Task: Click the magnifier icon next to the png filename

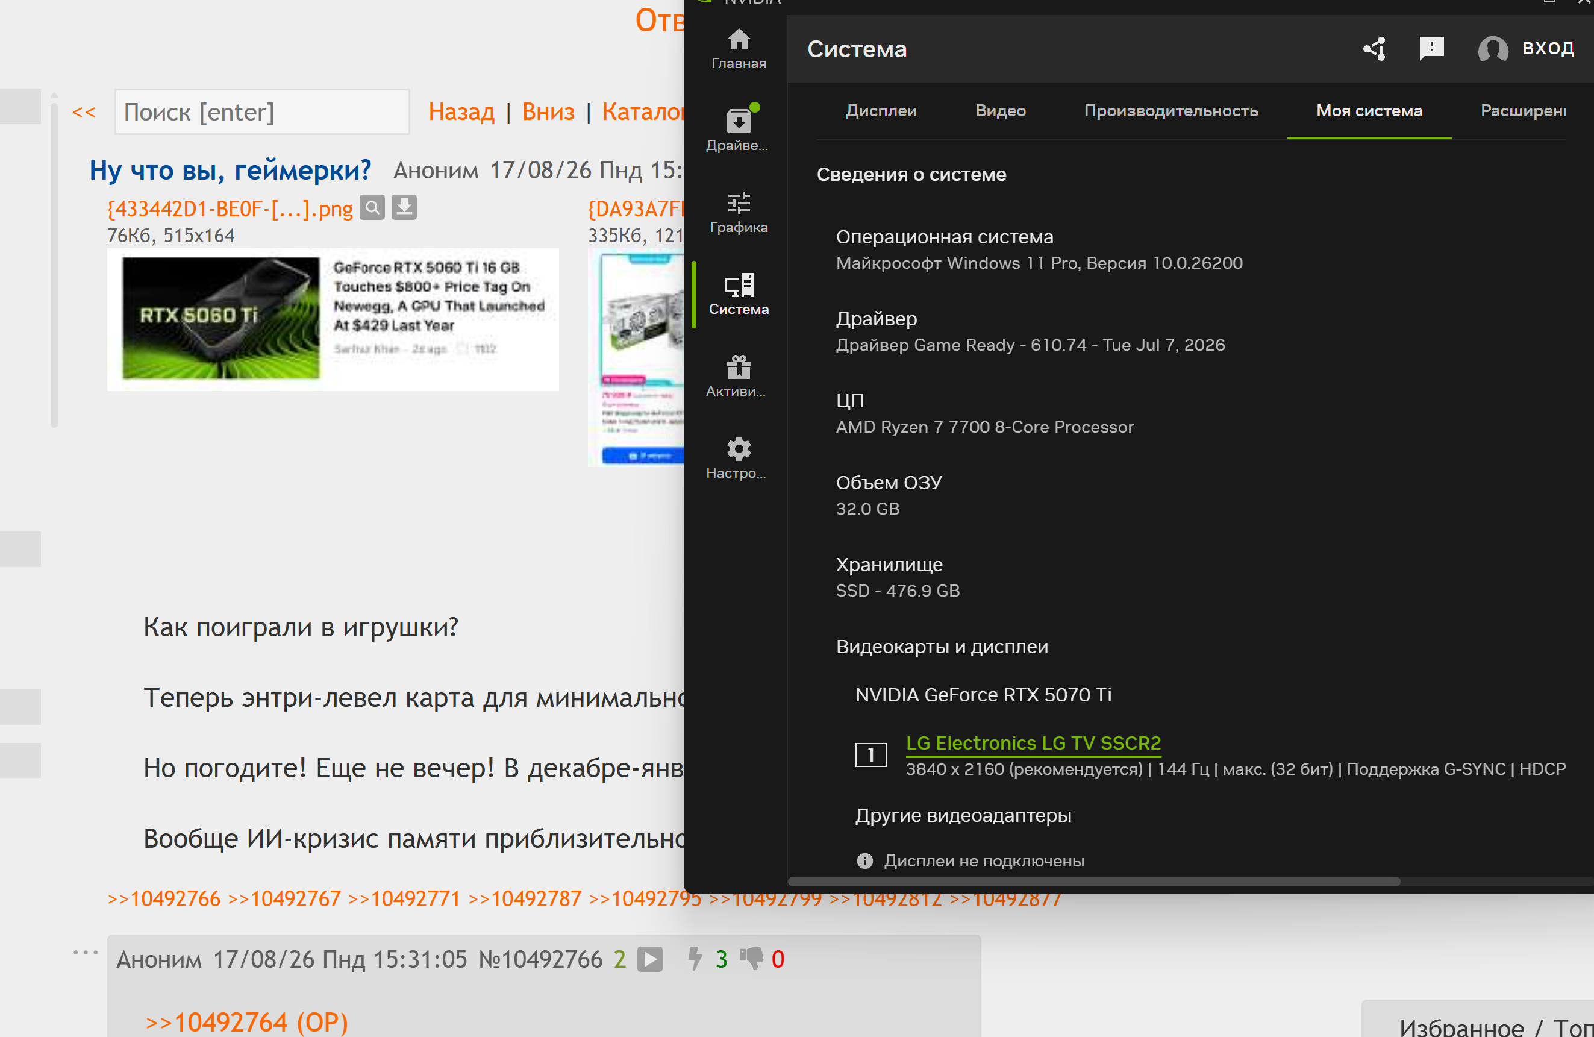Action: pos(372,208)
